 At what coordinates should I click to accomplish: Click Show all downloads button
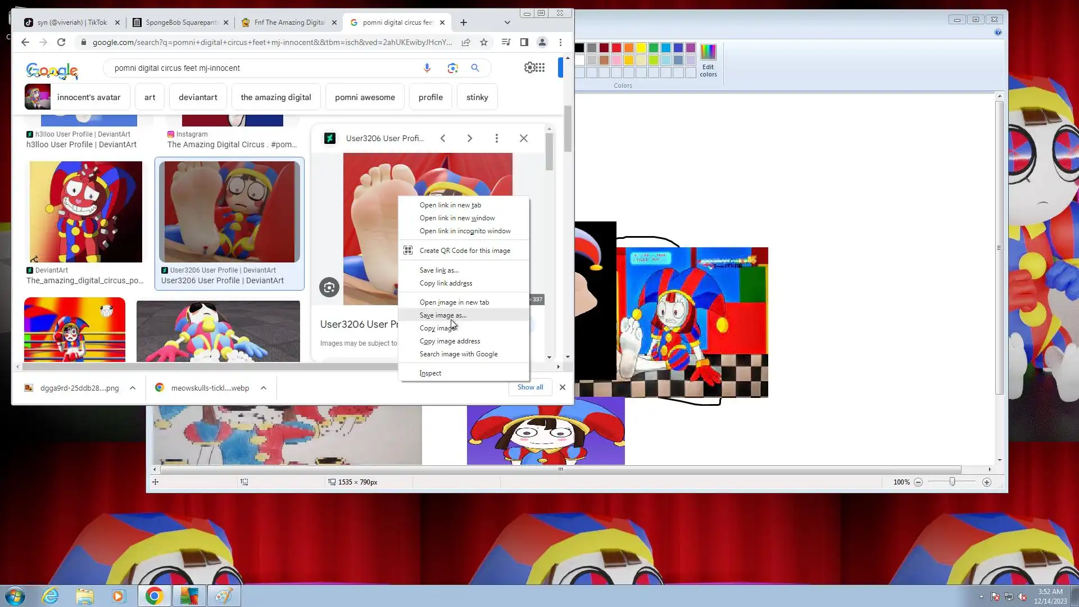coord(530,387)
